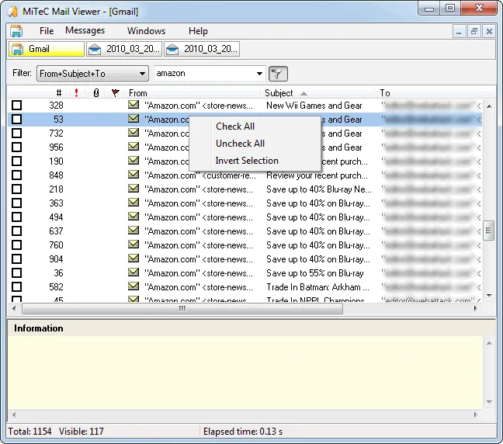
Task: Click the priority exclamation column header
Action: (76, 92)
